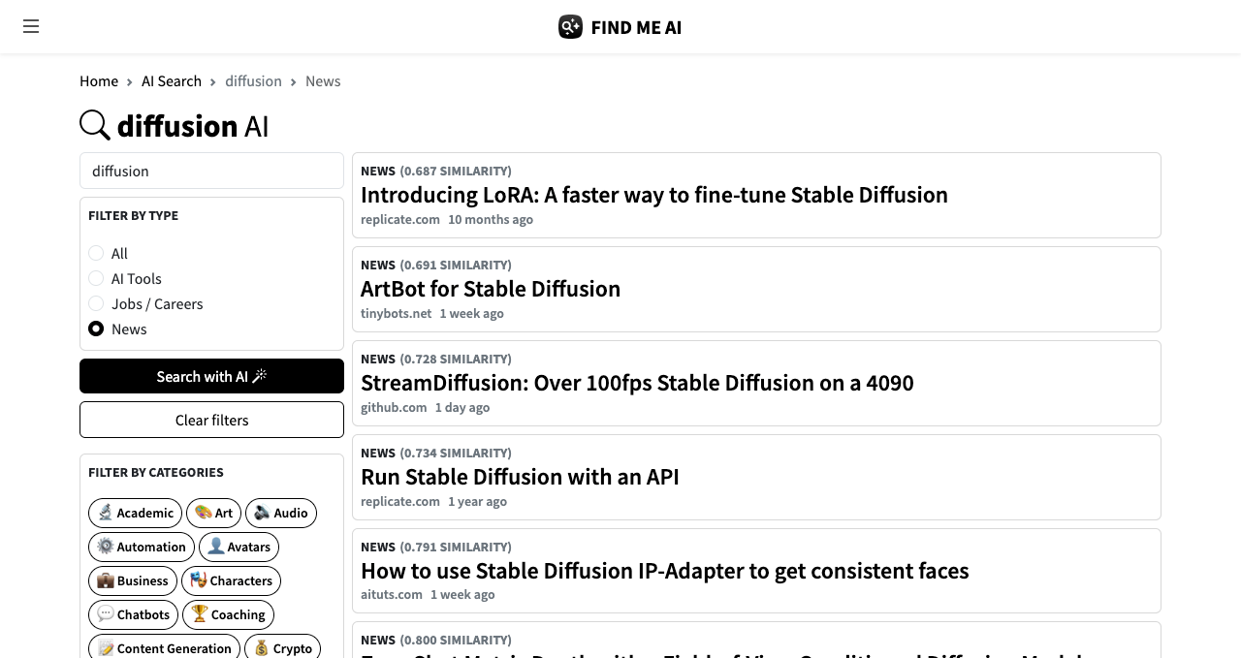Choose the AI Tools radio option
This screenshot has height=658, width=1241.
click(x=96, y=278)
